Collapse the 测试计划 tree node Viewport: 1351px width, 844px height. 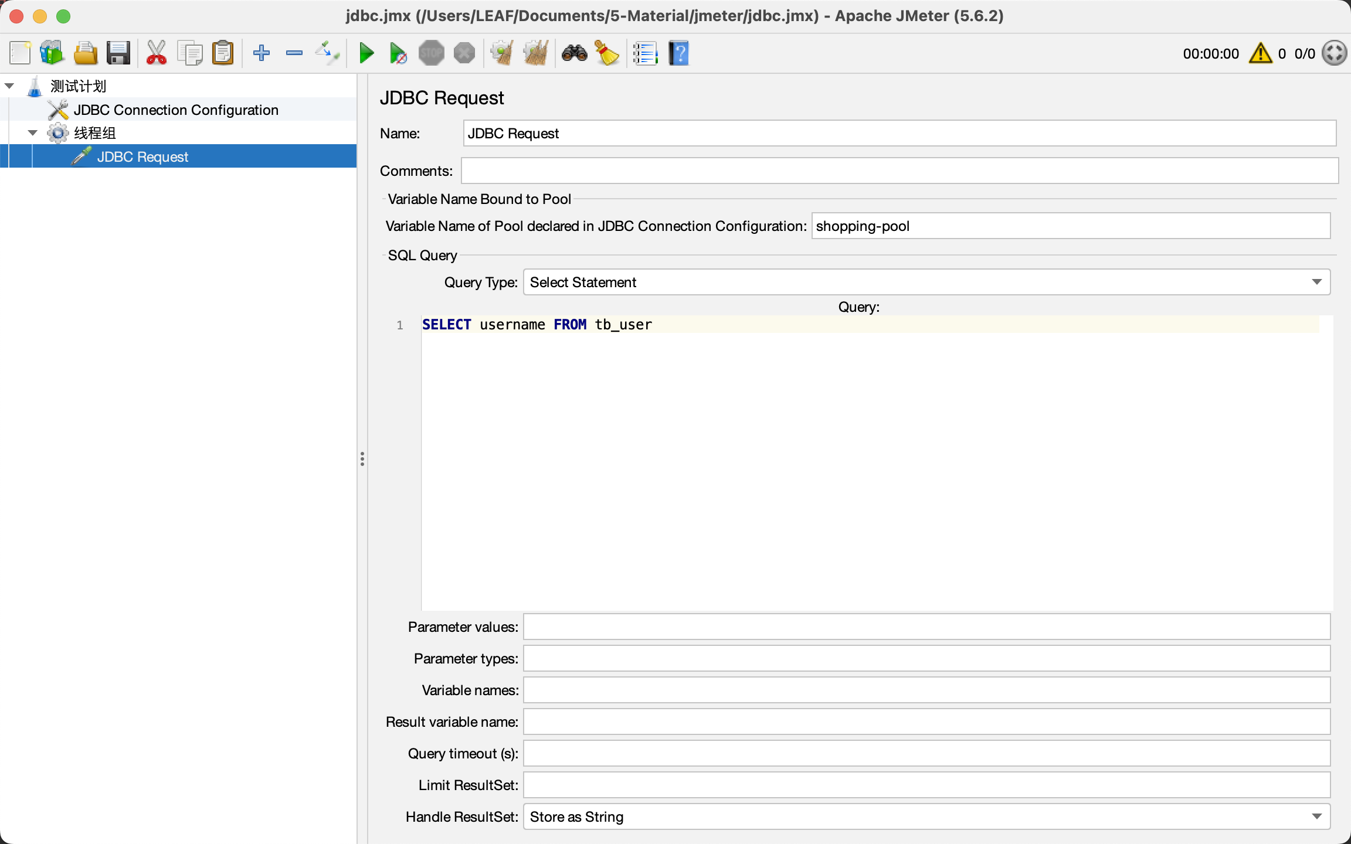coord(9,86)
